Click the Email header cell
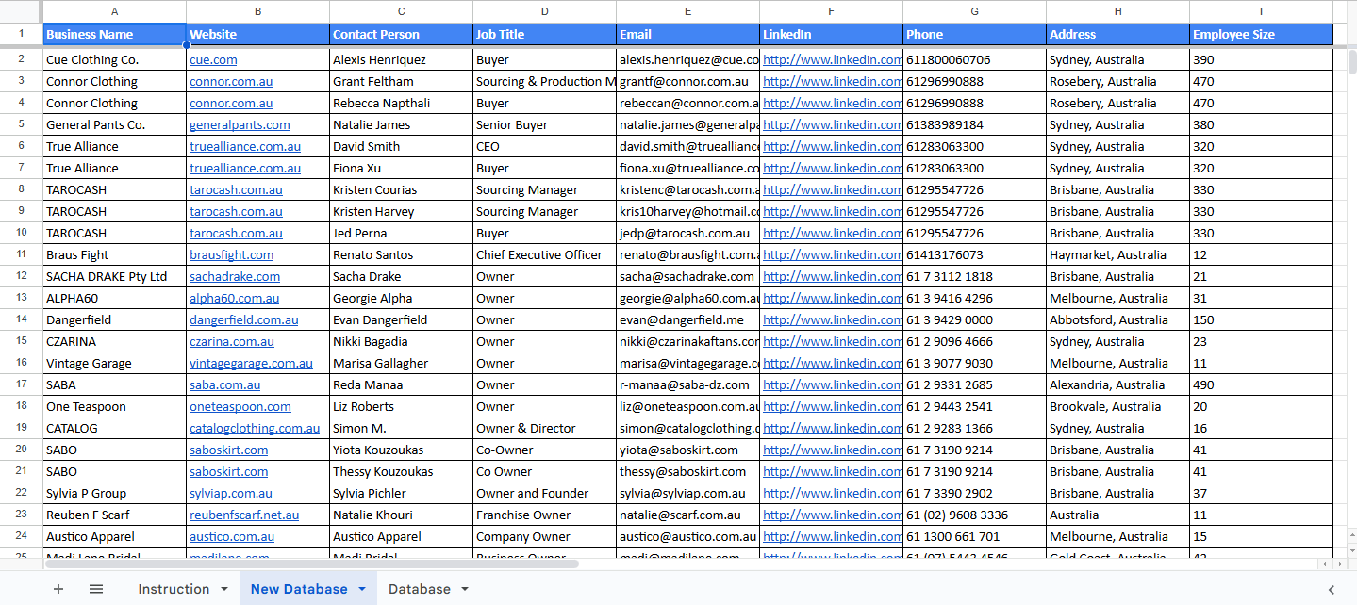 click(688, 34)
